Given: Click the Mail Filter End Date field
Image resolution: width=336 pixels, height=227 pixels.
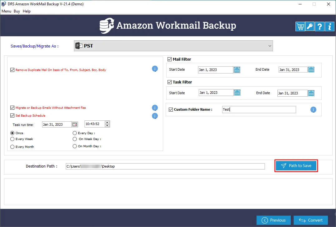Looking at the screenshot, I should [x=293, y=70].
